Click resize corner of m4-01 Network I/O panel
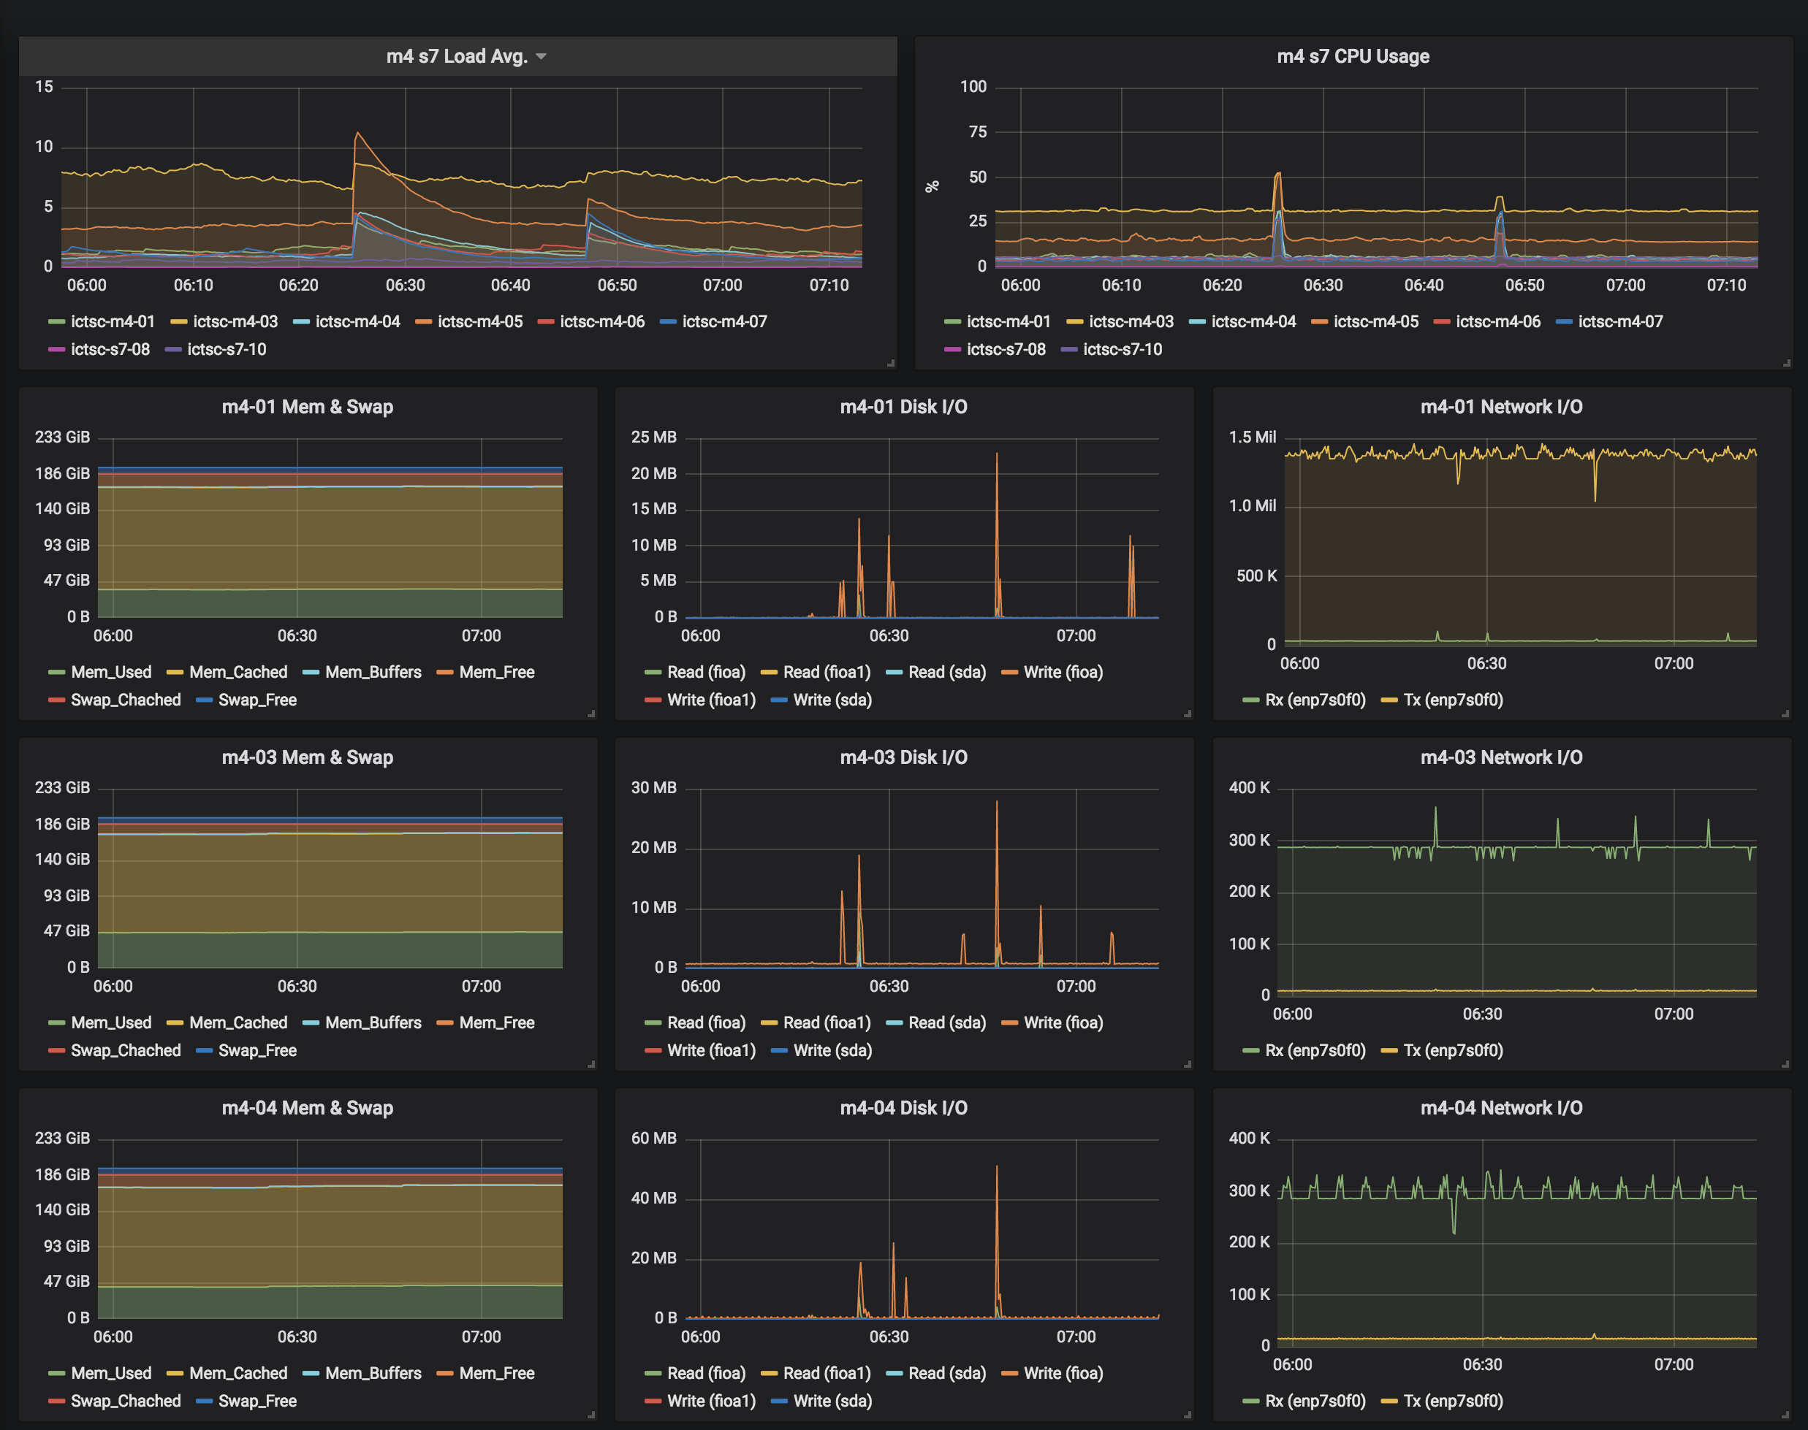 (1785, 714)
